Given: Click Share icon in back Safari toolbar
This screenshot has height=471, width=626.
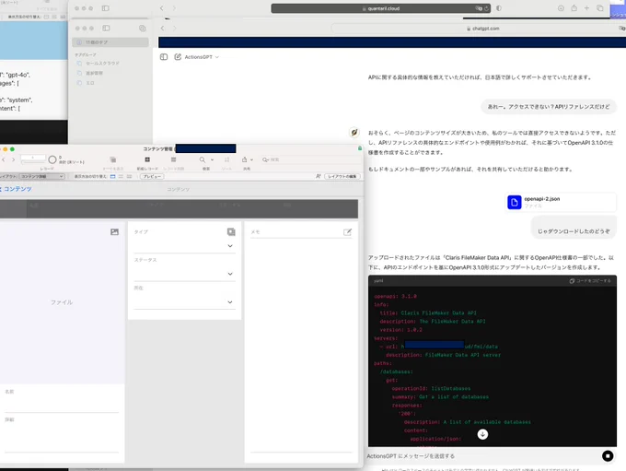Looking at the screenshot, I should click(574, 8).
